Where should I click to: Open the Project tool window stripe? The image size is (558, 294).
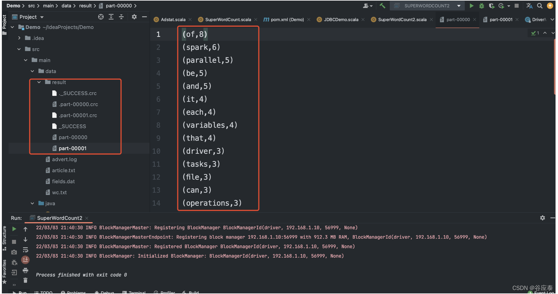4,25
